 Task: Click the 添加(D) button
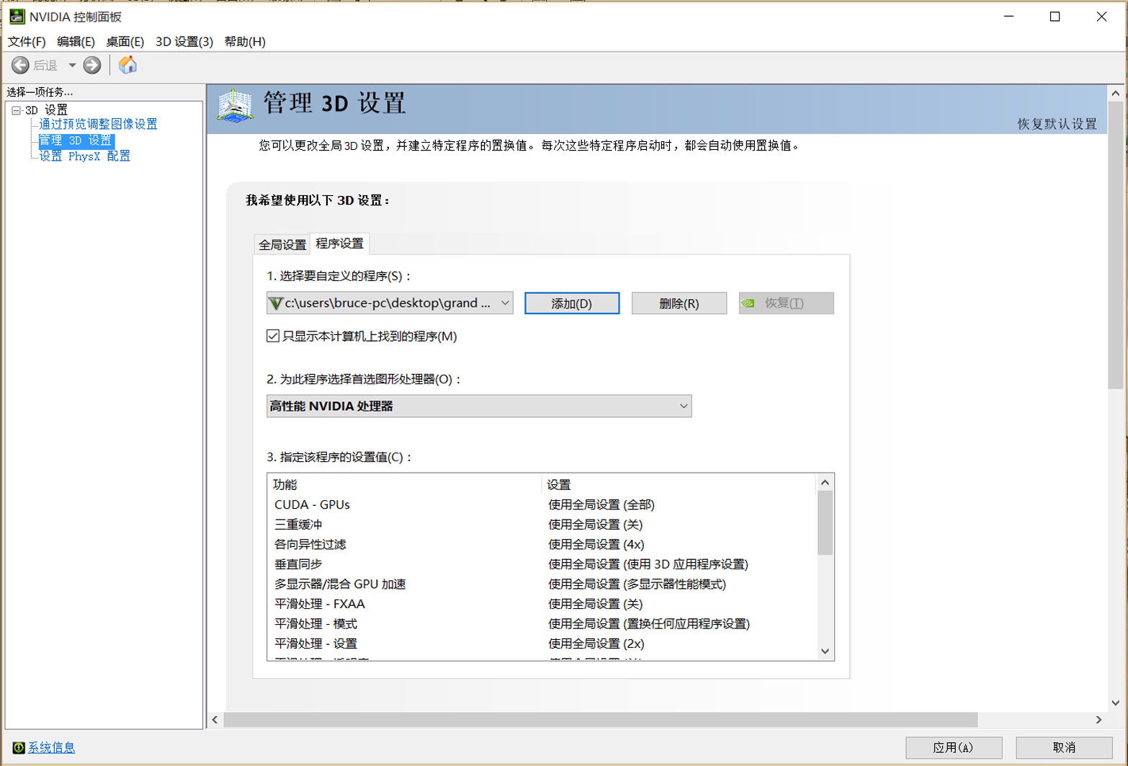click(572, 303)
